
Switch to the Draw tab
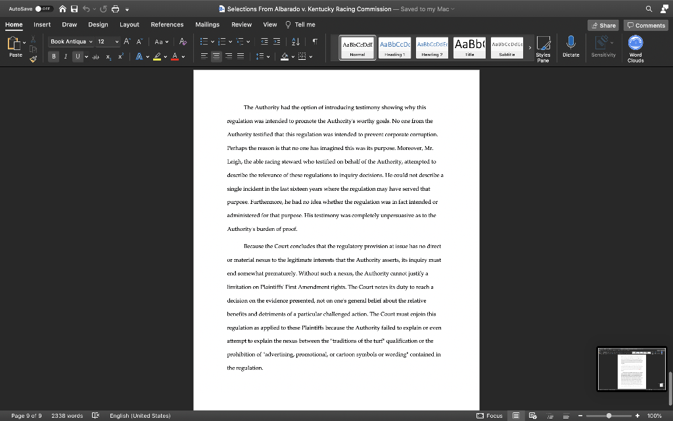point(69,24)
